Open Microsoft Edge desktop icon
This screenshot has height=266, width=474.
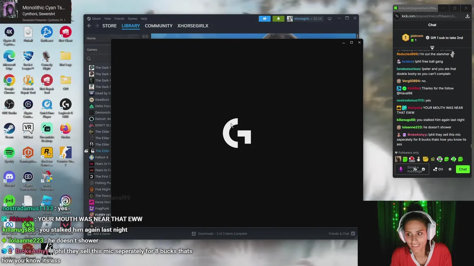[x=9, y=60]
